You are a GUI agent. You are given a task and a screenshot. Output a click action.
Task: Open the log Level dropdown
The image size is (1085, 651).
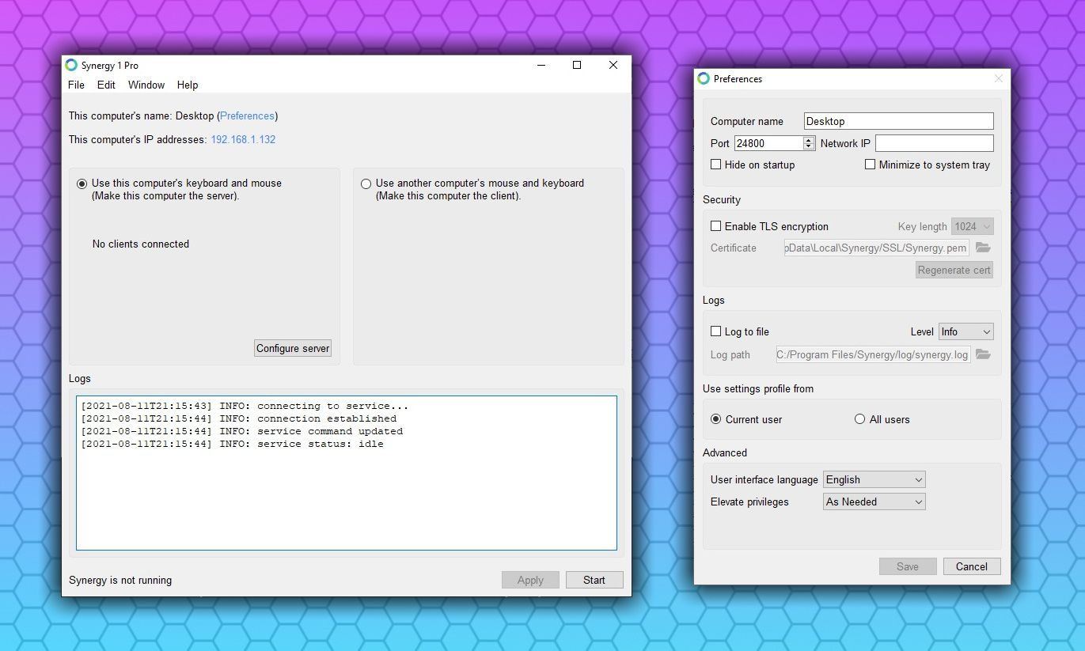coord(966,332)
